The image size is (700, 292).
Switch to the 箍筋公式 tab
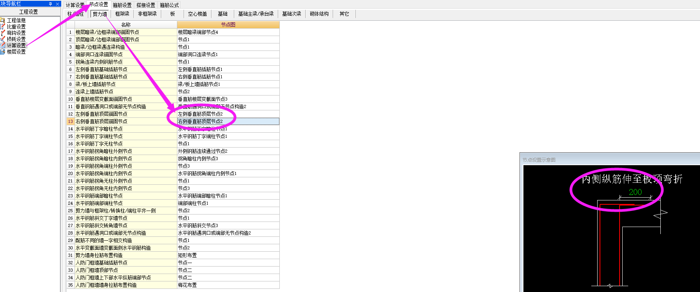[169, 5]
